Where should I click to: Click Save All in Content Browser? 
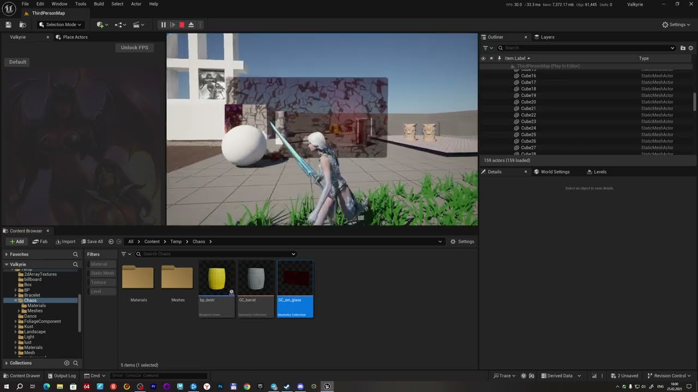[x=92, y=242]
